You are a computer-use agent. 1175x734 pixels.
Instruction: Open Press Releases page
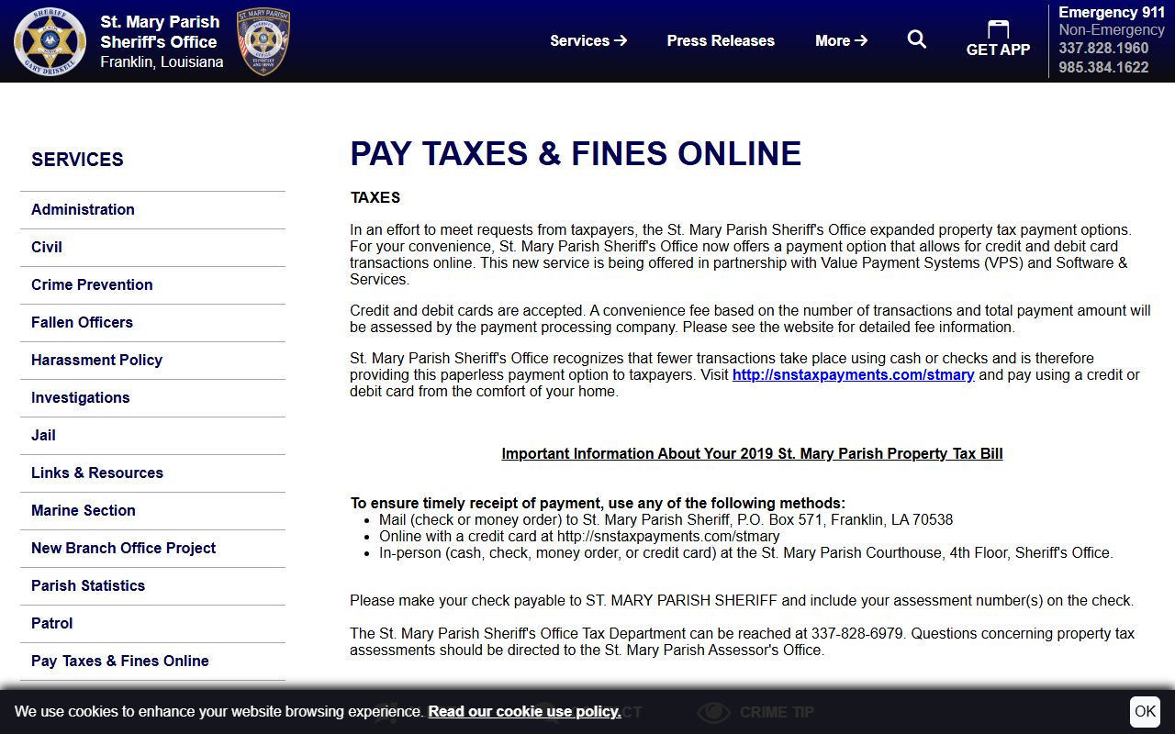pyautogui.click(x=721, y=40)
